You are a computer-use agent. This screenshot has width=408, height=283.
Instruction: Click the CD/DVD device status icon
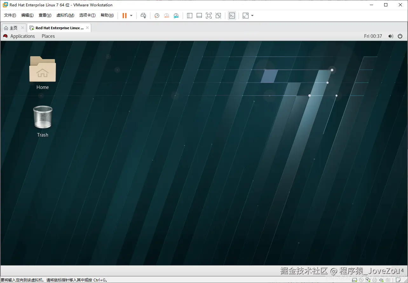pos(361,280)
